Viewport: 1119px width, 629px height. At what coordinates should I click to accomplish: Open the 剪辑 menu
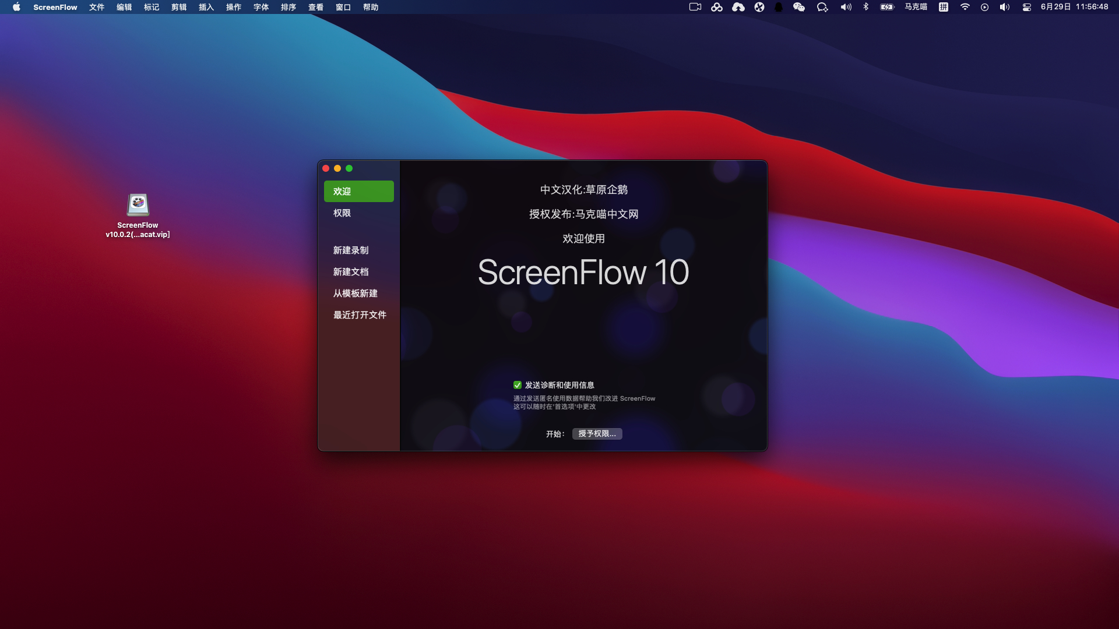point(179,7)
